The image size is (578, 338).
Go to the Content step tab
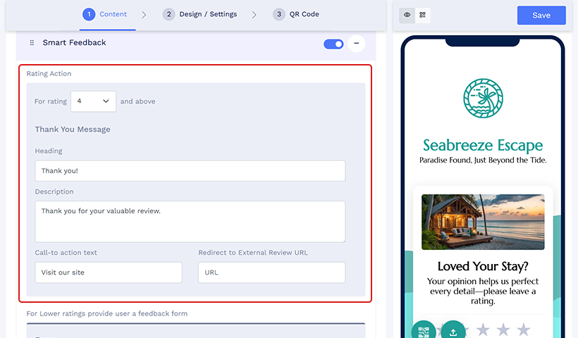click(x=105, y=14)
